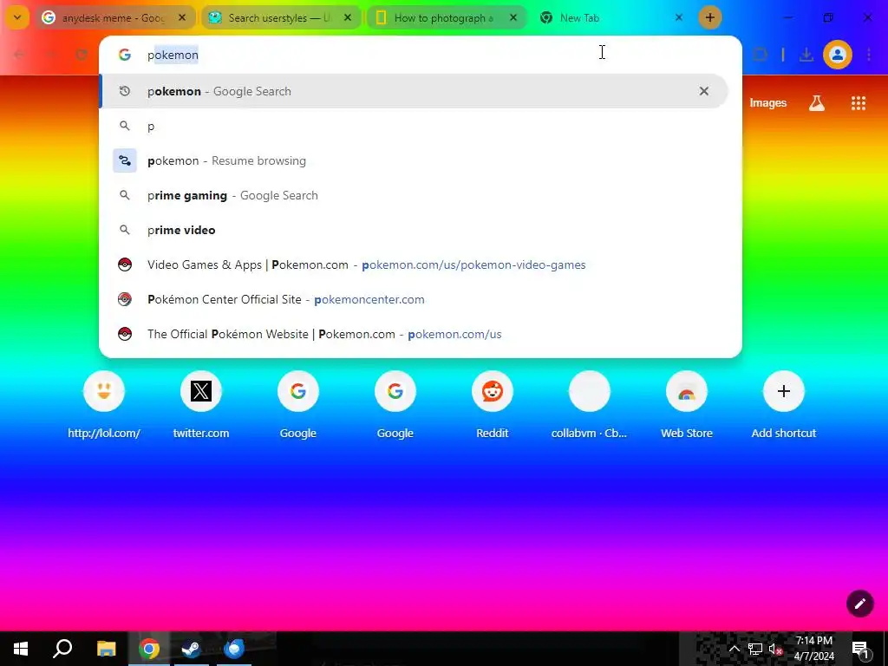Open the collabvm shortcut
The image size is (888, 666).
589,406
